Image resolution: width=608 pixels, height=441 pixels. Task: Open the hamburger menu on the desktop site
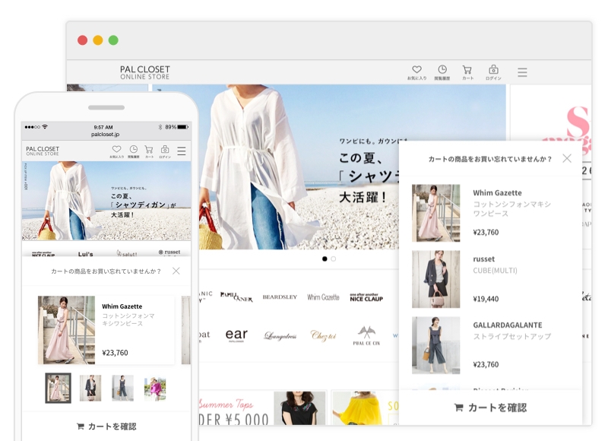click(522, 71)
